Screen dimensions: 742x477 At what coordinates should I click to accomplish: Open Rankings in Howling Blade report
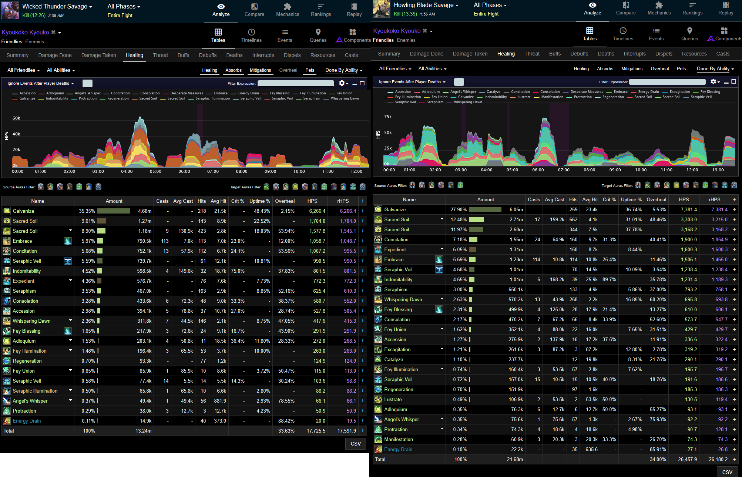[692, 9]
